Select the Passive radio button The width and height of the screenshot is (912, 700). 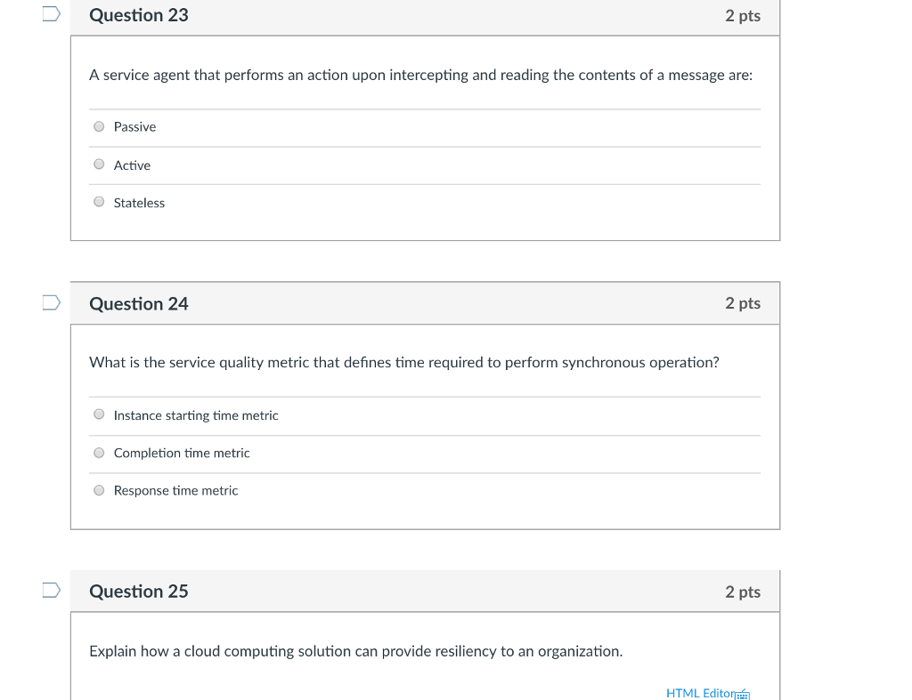point(99,127)
